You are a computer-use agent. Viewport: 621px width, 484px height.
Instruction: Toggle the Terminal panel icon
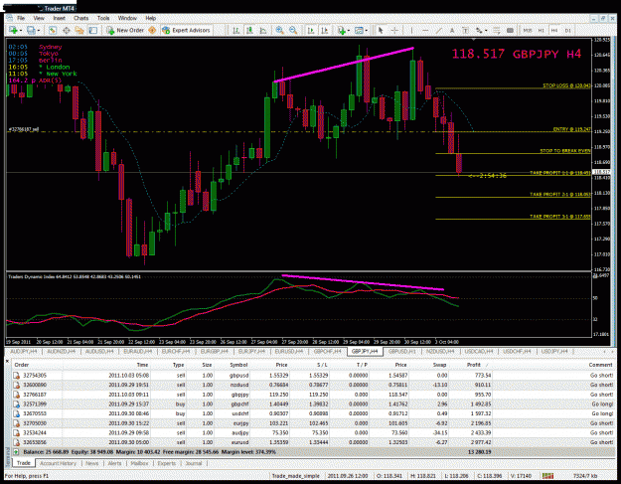tap(93, 30)
